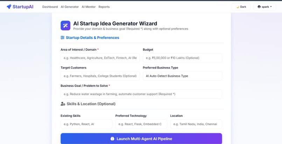This screenshot has width=282, height=144.
Task: Open AI Mentor in the navbar
Action: [x=89, y=7]
